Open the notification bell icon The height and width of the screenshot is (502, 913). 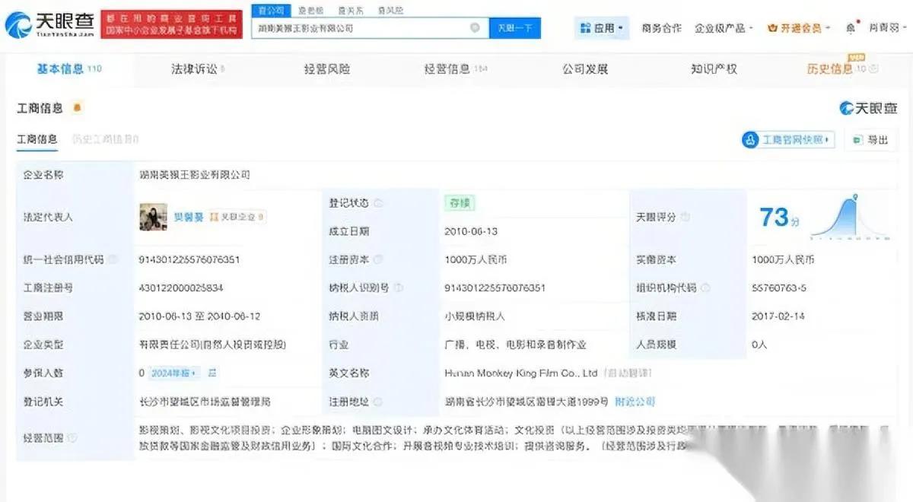click(851, 28)
